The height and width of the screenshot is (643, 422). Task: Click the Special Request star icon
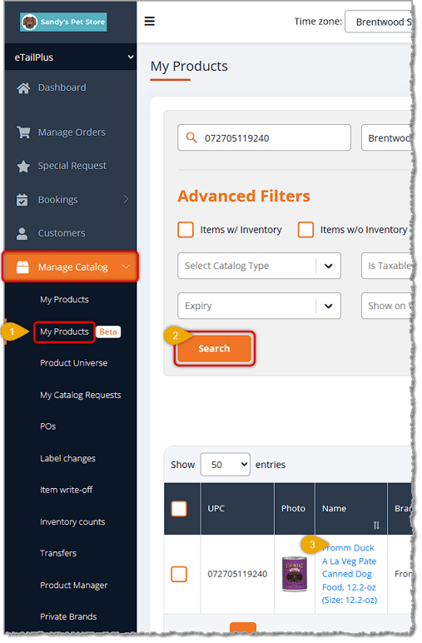point(23,166)
